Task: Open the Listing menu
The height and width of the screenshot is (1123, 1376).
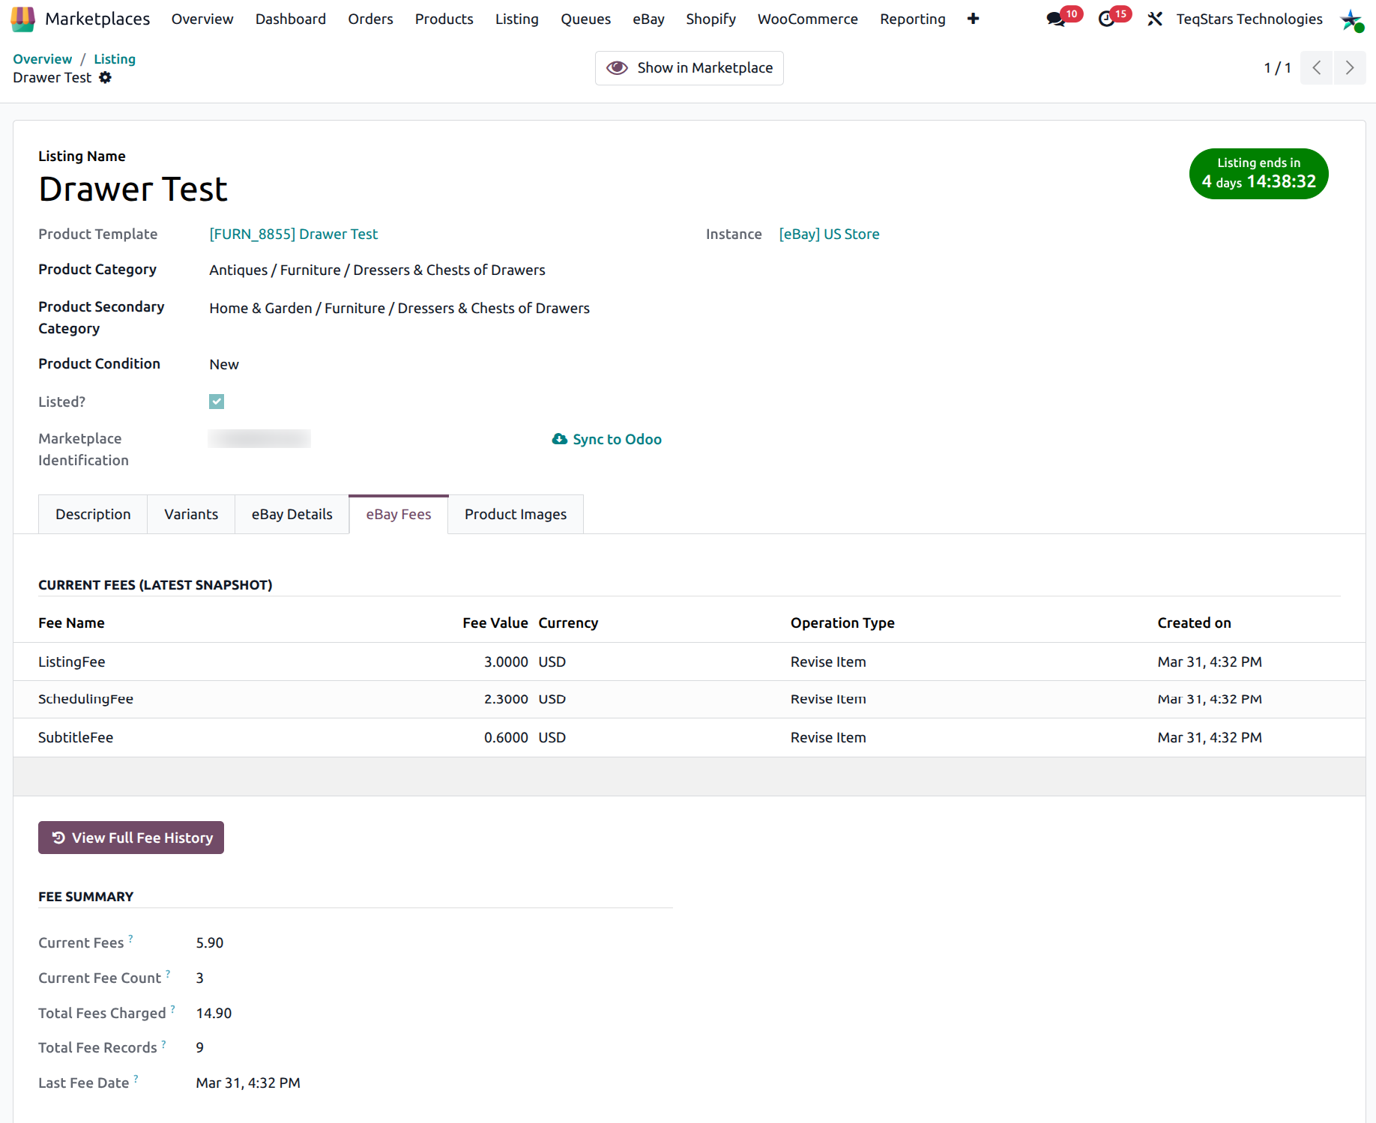Action: coord(517,19)
